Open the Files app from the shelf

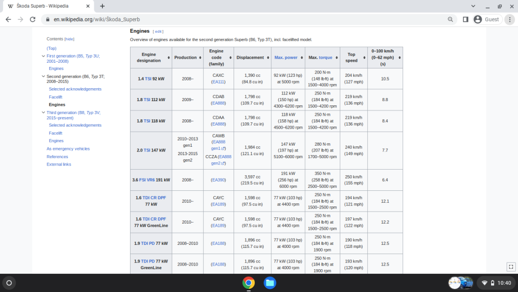coord(269,283)
